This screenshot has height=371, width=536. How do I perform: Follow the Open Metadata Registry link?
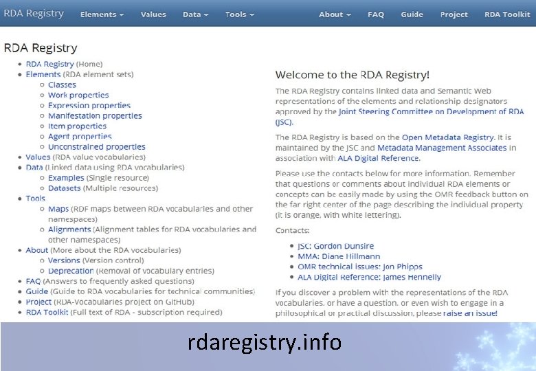tap(448, 137)
